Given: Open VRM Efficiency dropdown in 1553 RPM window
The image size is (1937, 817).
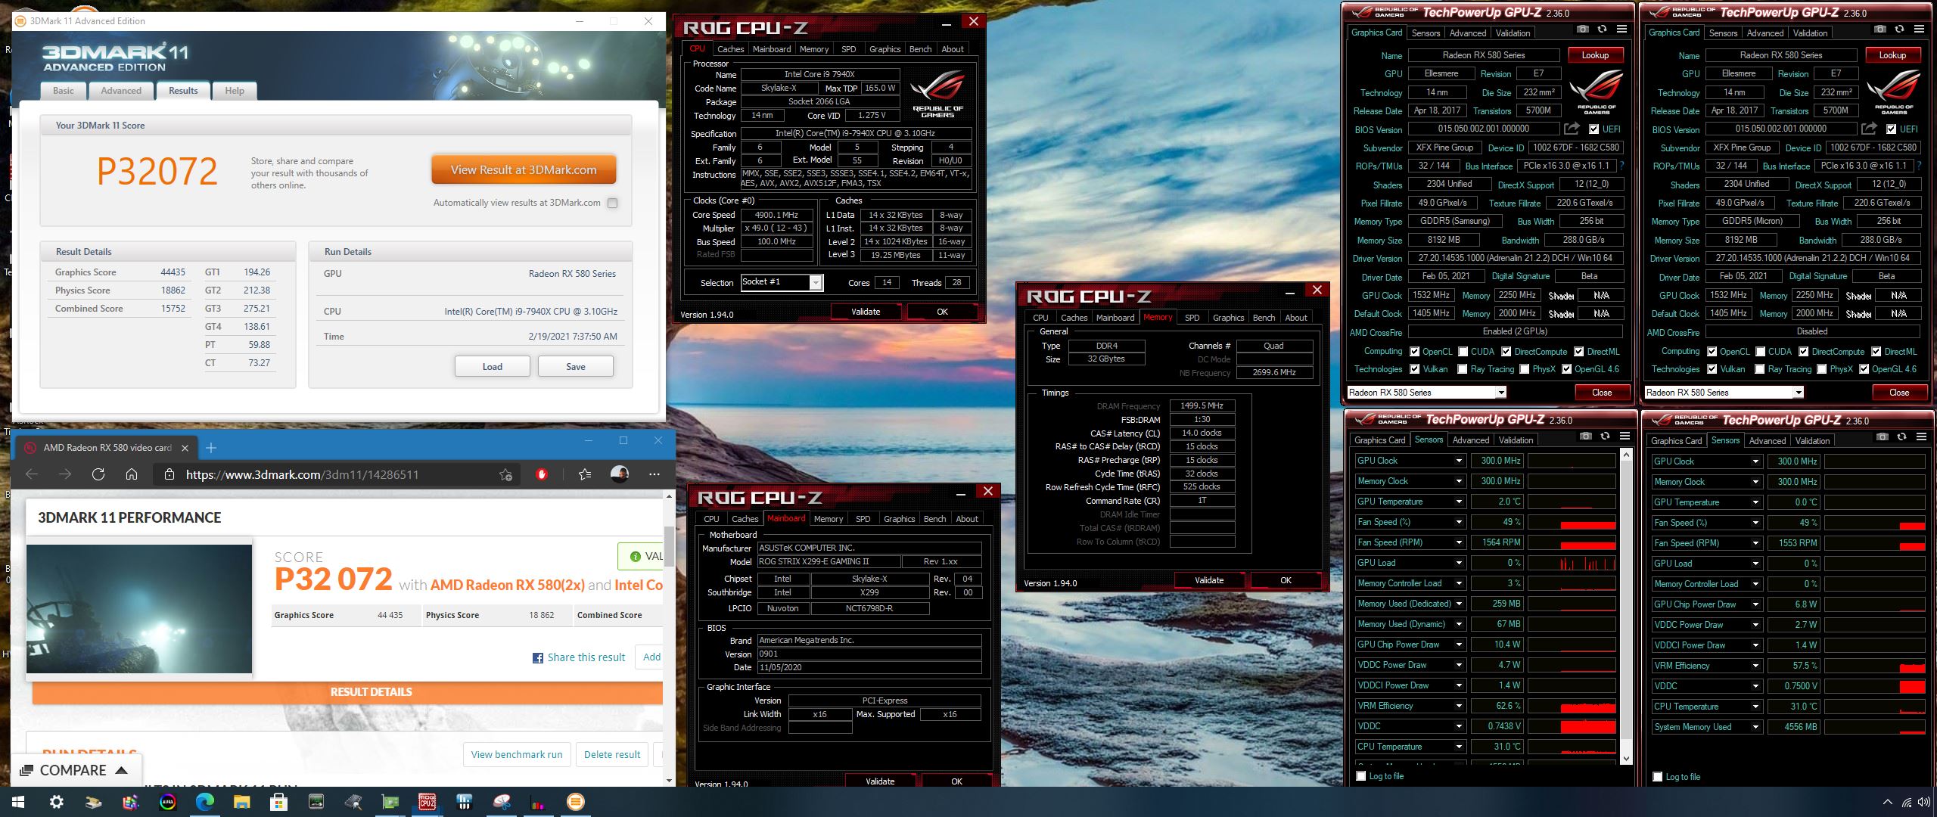Looking at the screenshot, I should tap(1755, 666).
